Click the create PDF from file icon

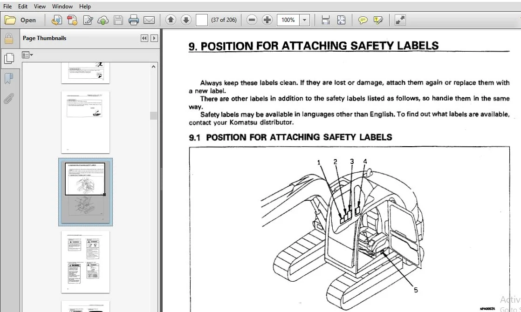point(56,20)
